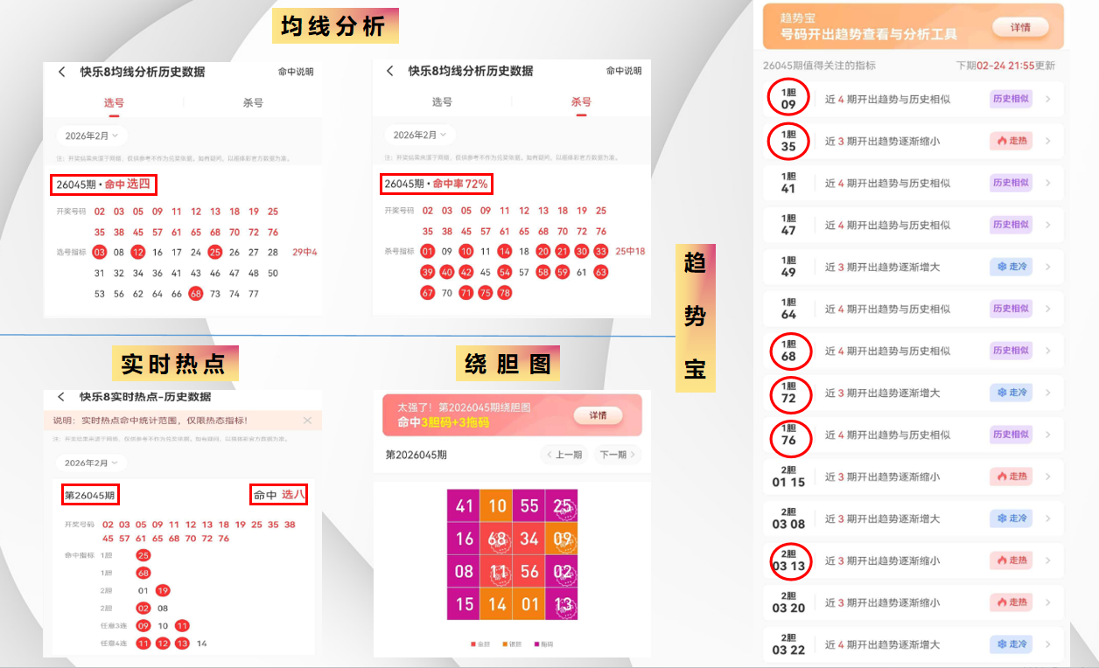The height and width of the screenshot is (668, 1099).
Task: Expand the 2026年2月 dropdown in 选号 panel
Action: click(x=92, y=136)
